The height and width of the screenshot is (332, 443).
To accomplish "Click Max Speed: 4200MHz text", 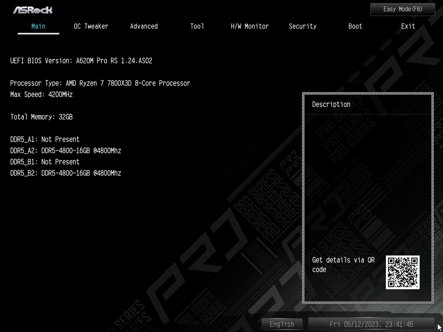I will 42,95.
